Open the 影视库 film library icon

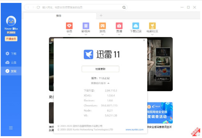click(x=86, y=26)
